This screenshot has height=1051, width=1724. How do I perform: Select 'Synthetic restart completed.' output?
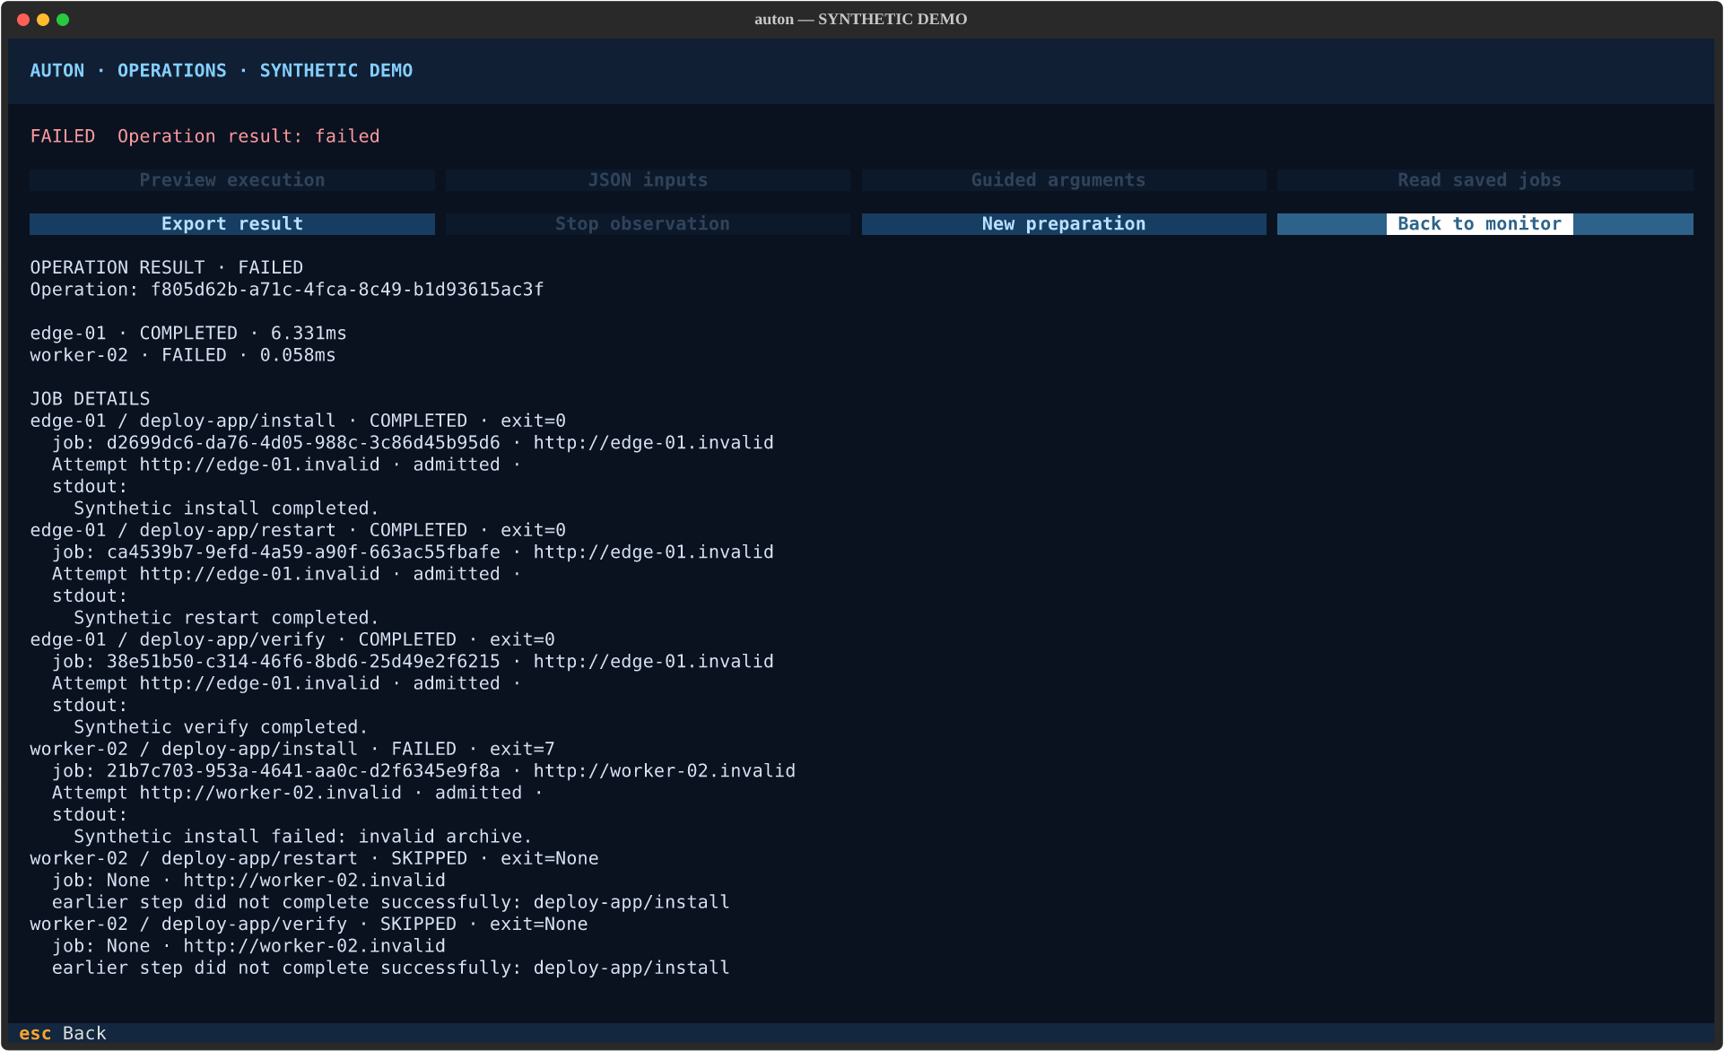(x=226, y=618)
